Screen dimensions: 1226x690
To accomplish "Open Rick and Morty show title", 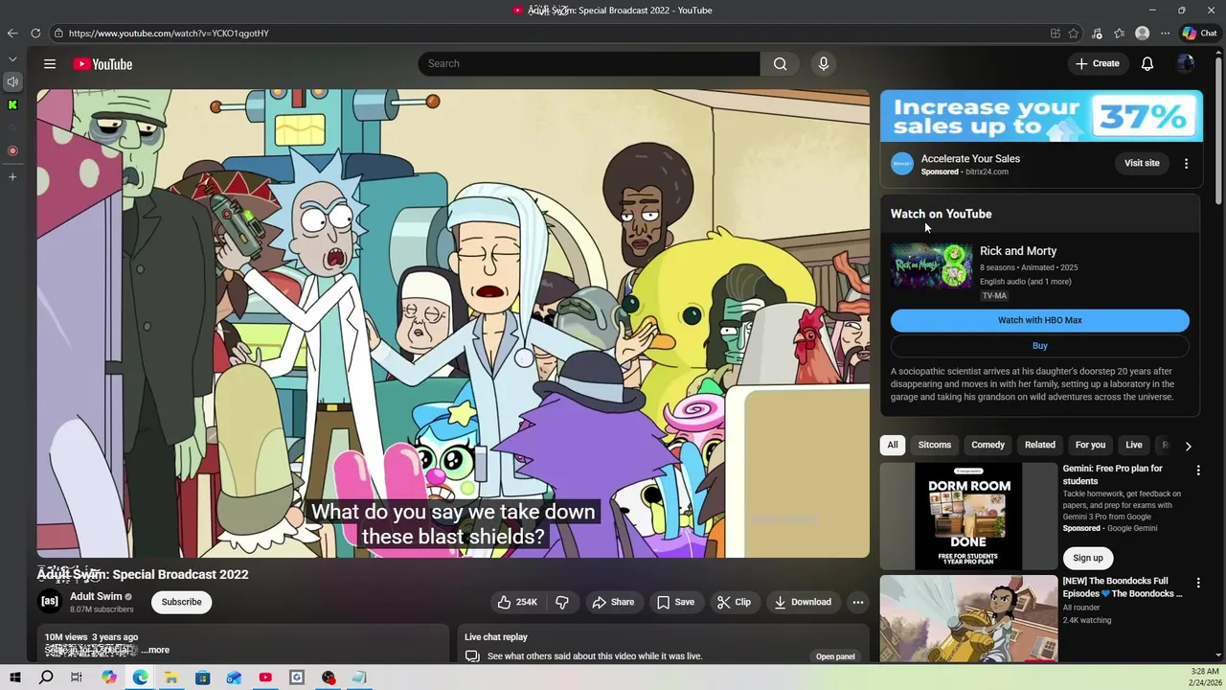I will (1018, 251).
